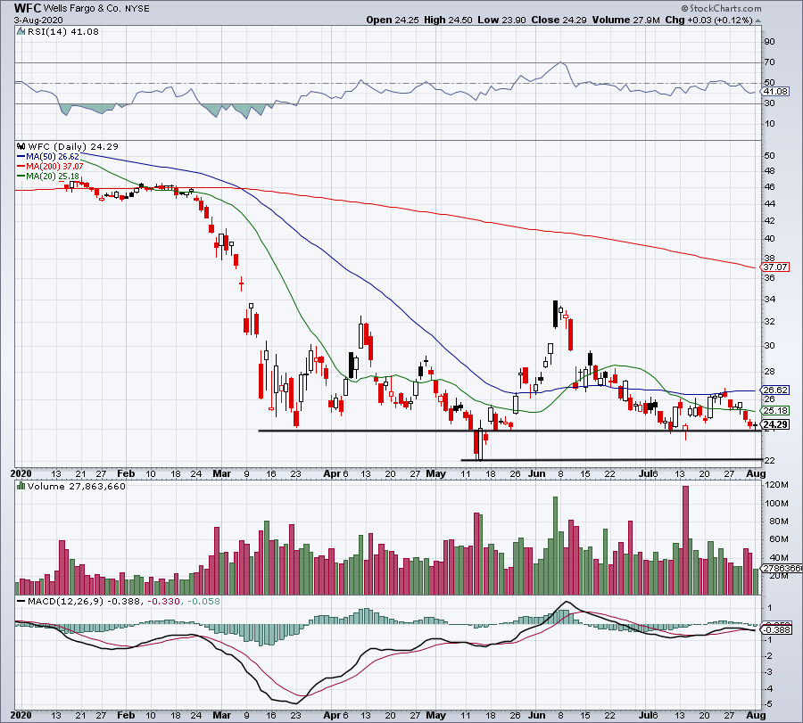The width and height of the screenshot is (803, 723).
Task: Click the 41.08 RSI value marker
Action: [775, 92]
